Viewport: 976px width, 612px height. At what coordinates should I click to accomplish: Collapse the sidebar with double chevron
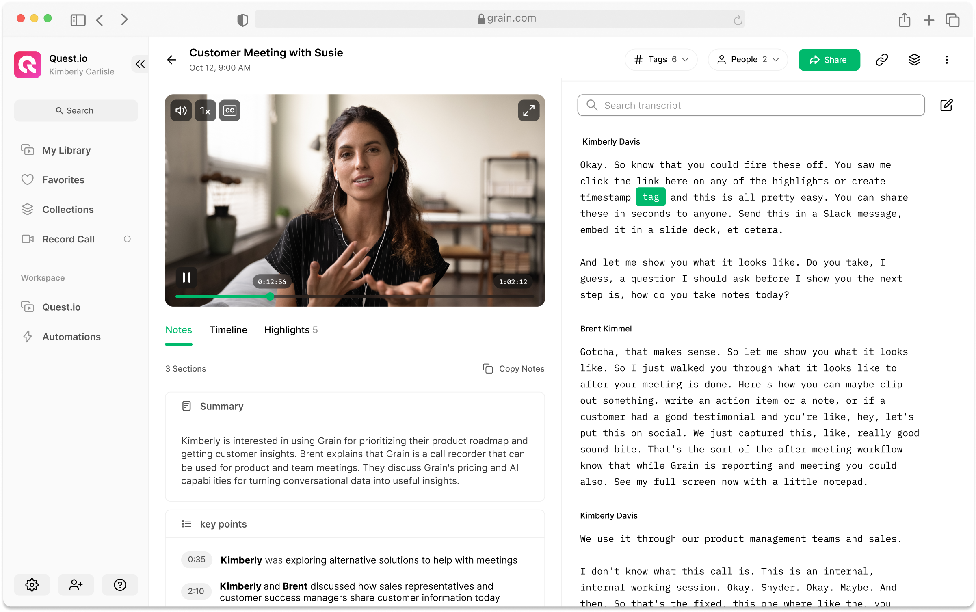[x=140, y=64]
